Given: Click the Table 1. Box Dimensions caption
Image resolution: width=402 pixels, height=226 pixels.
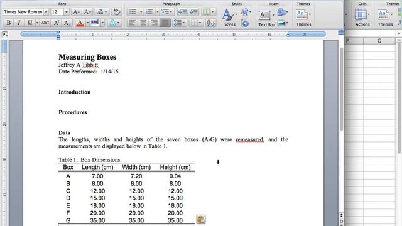Looking at the screenshot, I should point(90,159).
